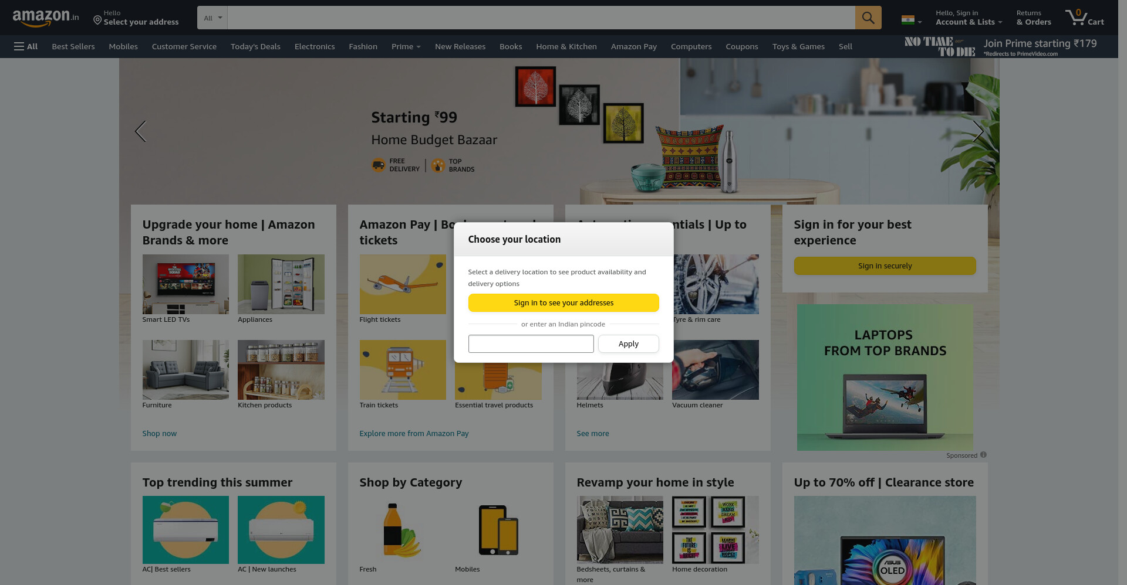This screenshot has height=585, width=1127.
Task: Click Sign in to see your addresses
Action: point(563,302)
